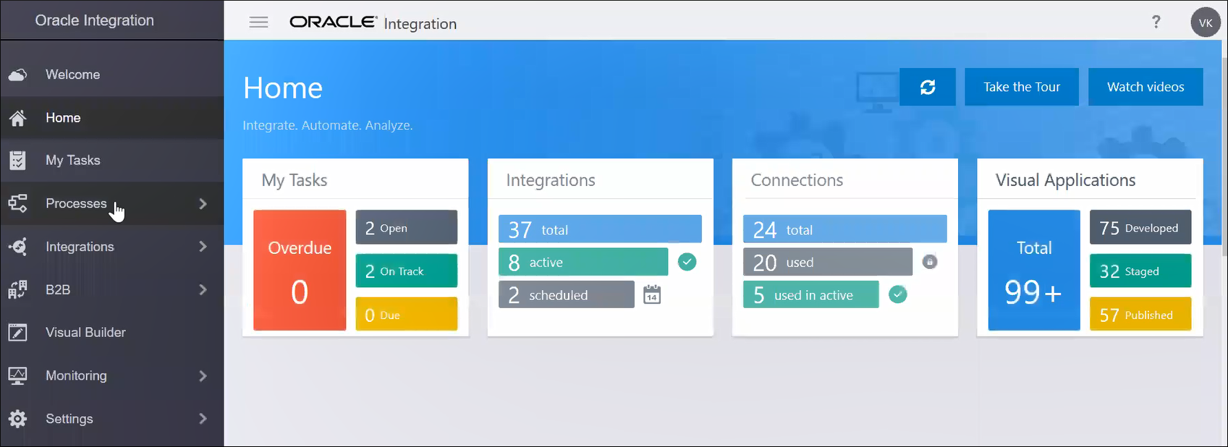Open Monitoring menu label
The width and height of the screenshot is (1228, 447).
point(76,375)
